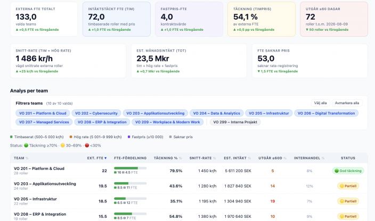Open the Utgår ≤60 dagar card
This screenshot has height=221, width=375.
tap(334, 19)
